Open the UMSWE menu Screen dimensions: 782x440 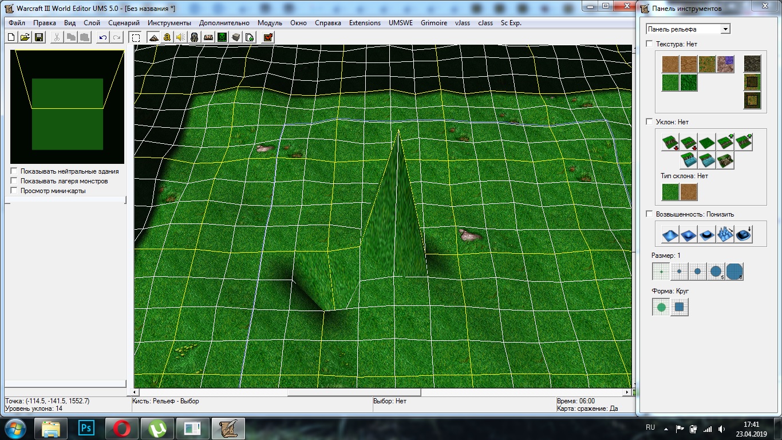(401, 23)
